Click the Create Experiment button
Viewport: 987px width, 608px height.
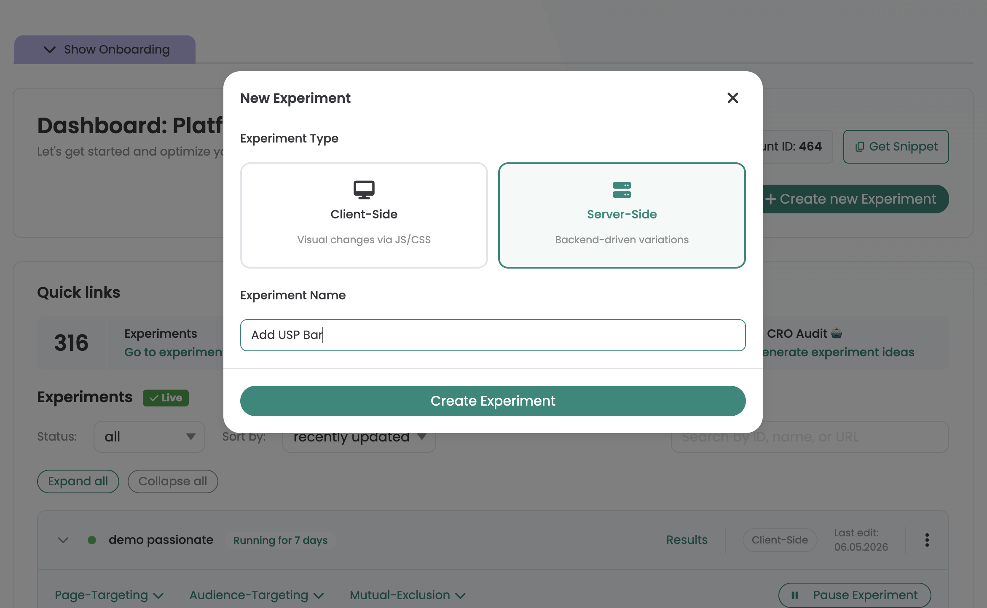click(493, 401)
